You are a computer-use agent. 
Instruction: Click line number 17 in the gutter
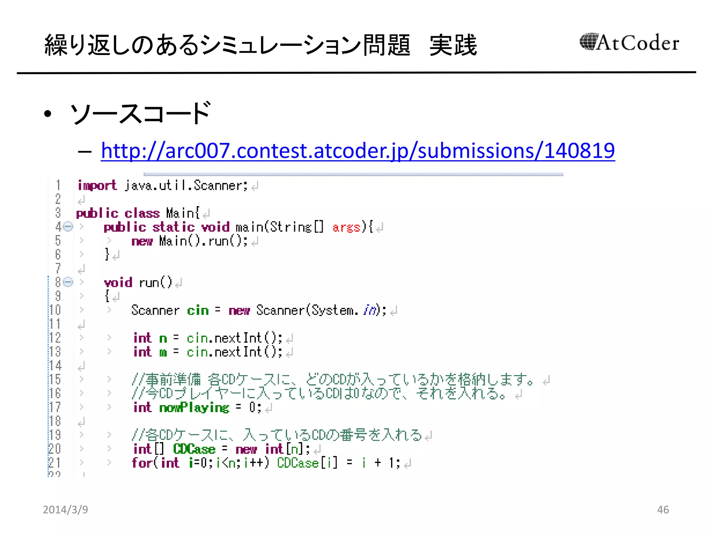(x=55, y=407)
